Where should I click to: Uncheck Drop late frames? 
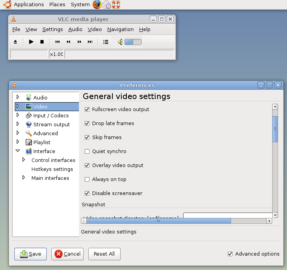coord(87,124)
